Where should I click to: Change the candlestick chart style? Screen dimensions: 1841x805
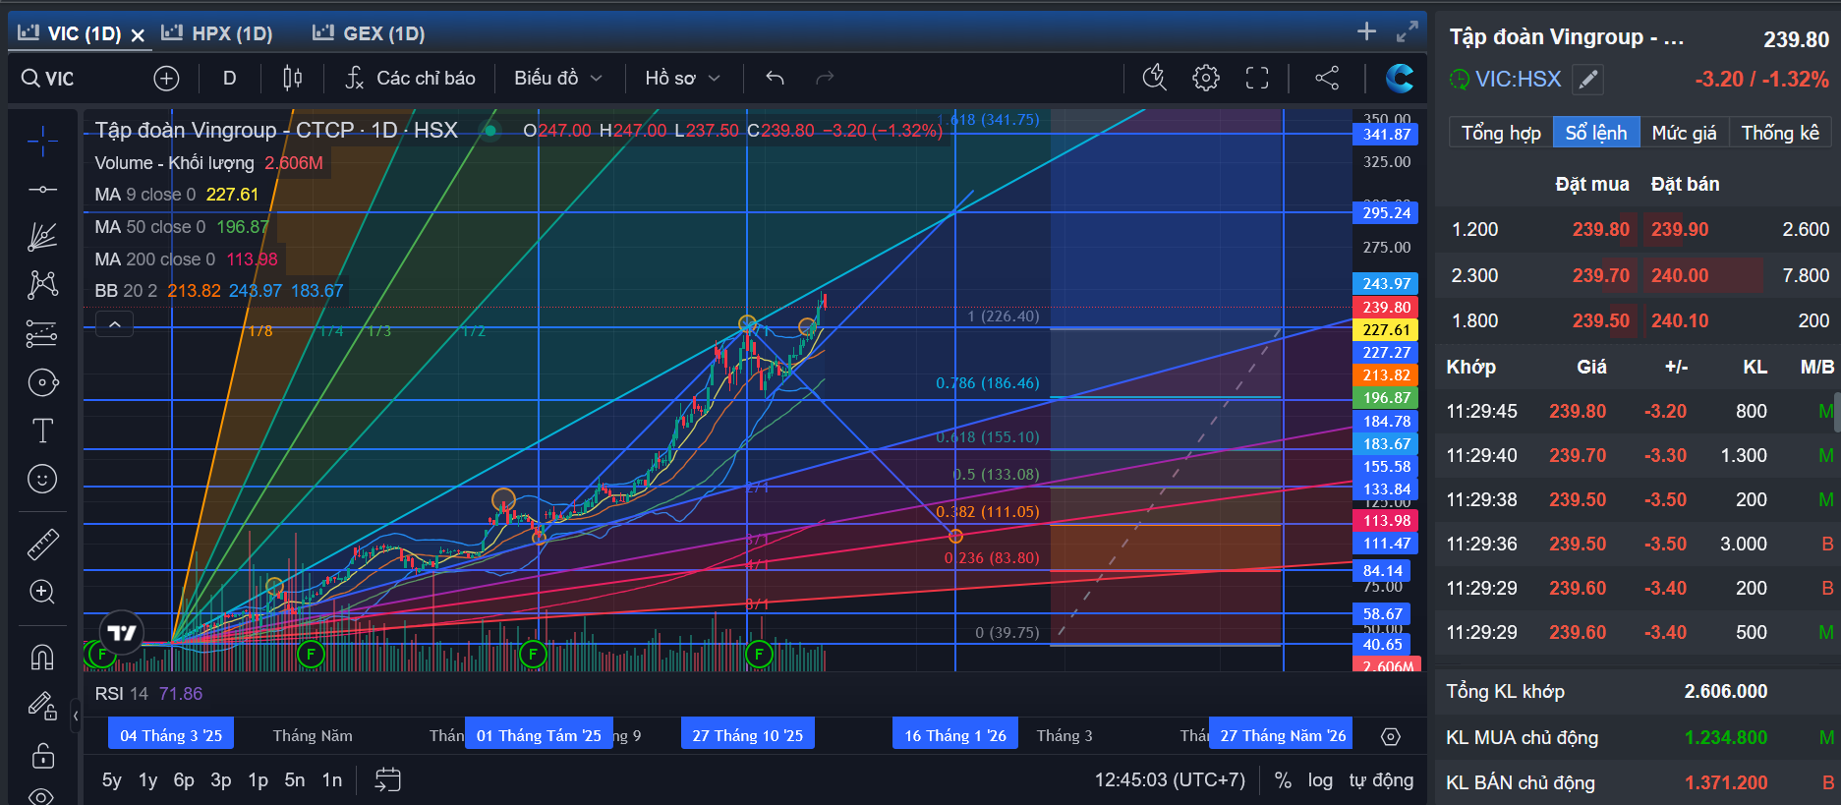[292, 79]
